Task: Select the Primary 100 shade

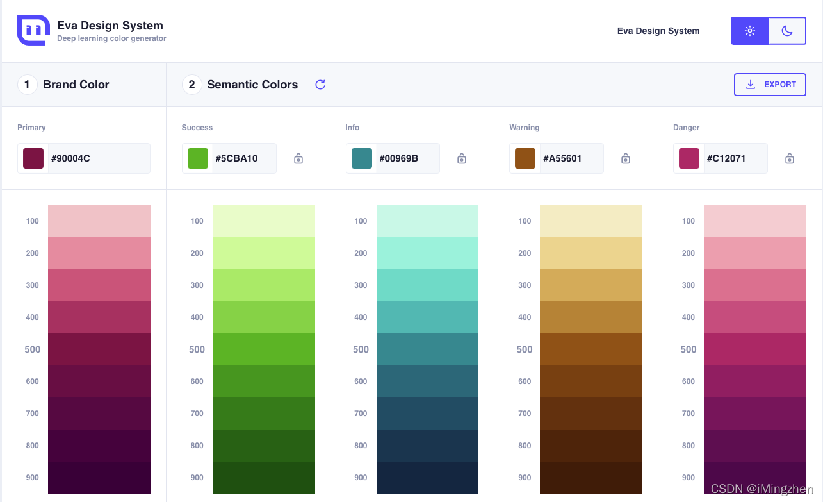Action: click(x=99, y=221)
